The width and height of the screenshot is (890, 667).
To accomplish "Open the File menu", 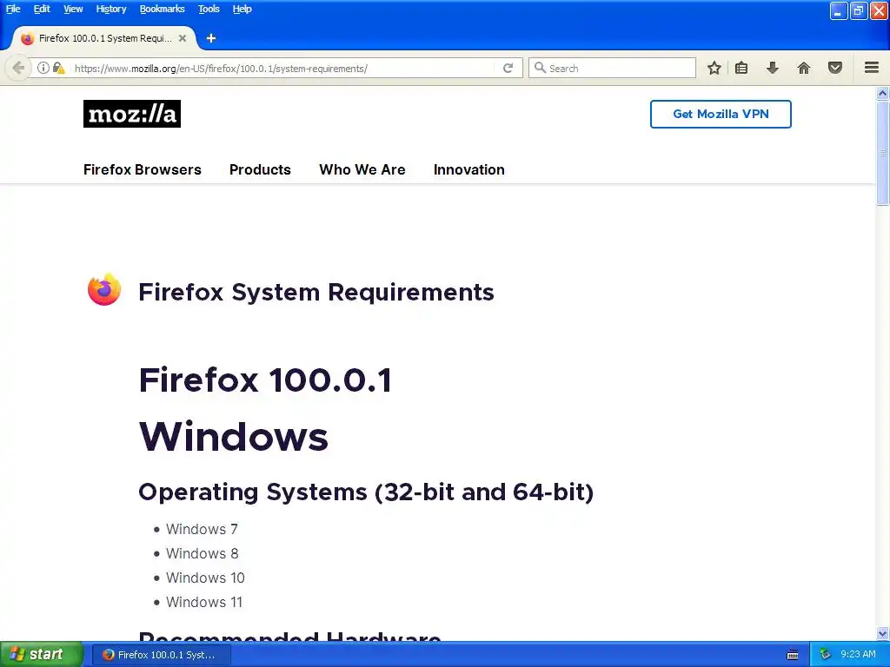I will click(x=13, y=9).
